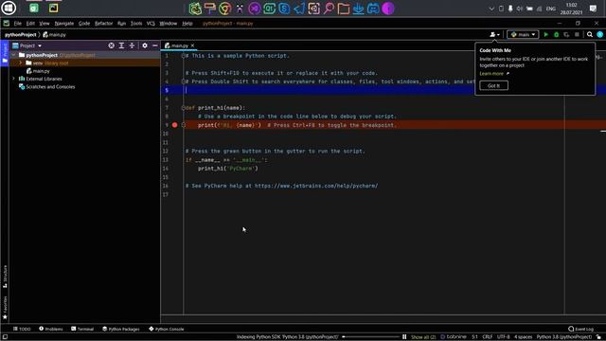The width and height of the screenshot is (606, 341).
Task: Open the VCS menu
Action: pyautogui.click(x=151, y=23)
